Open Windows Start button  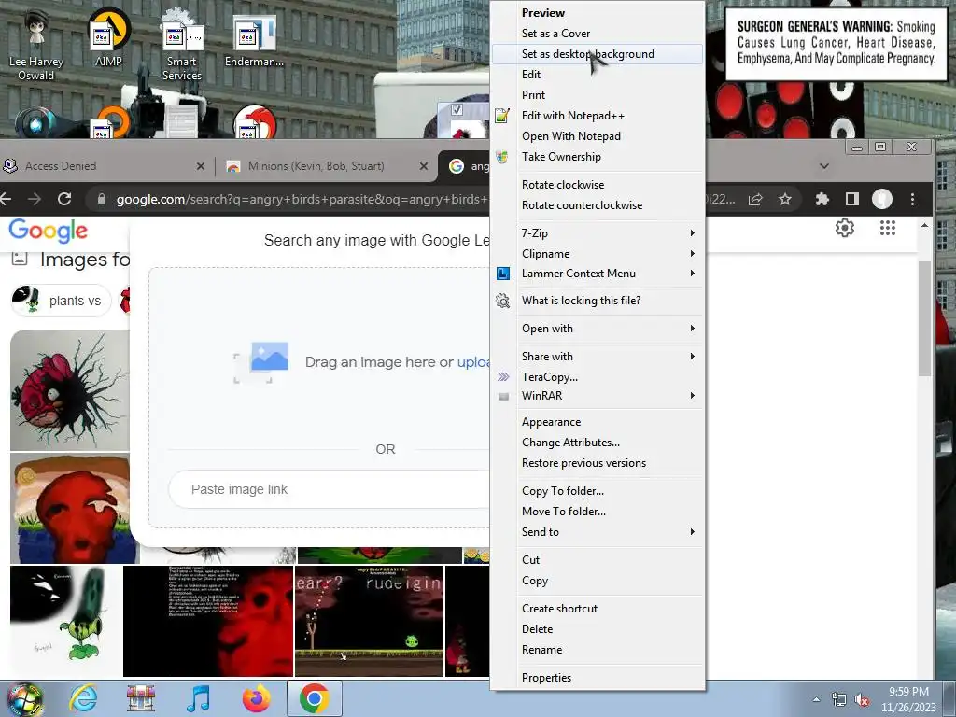(x=24, y=698)
